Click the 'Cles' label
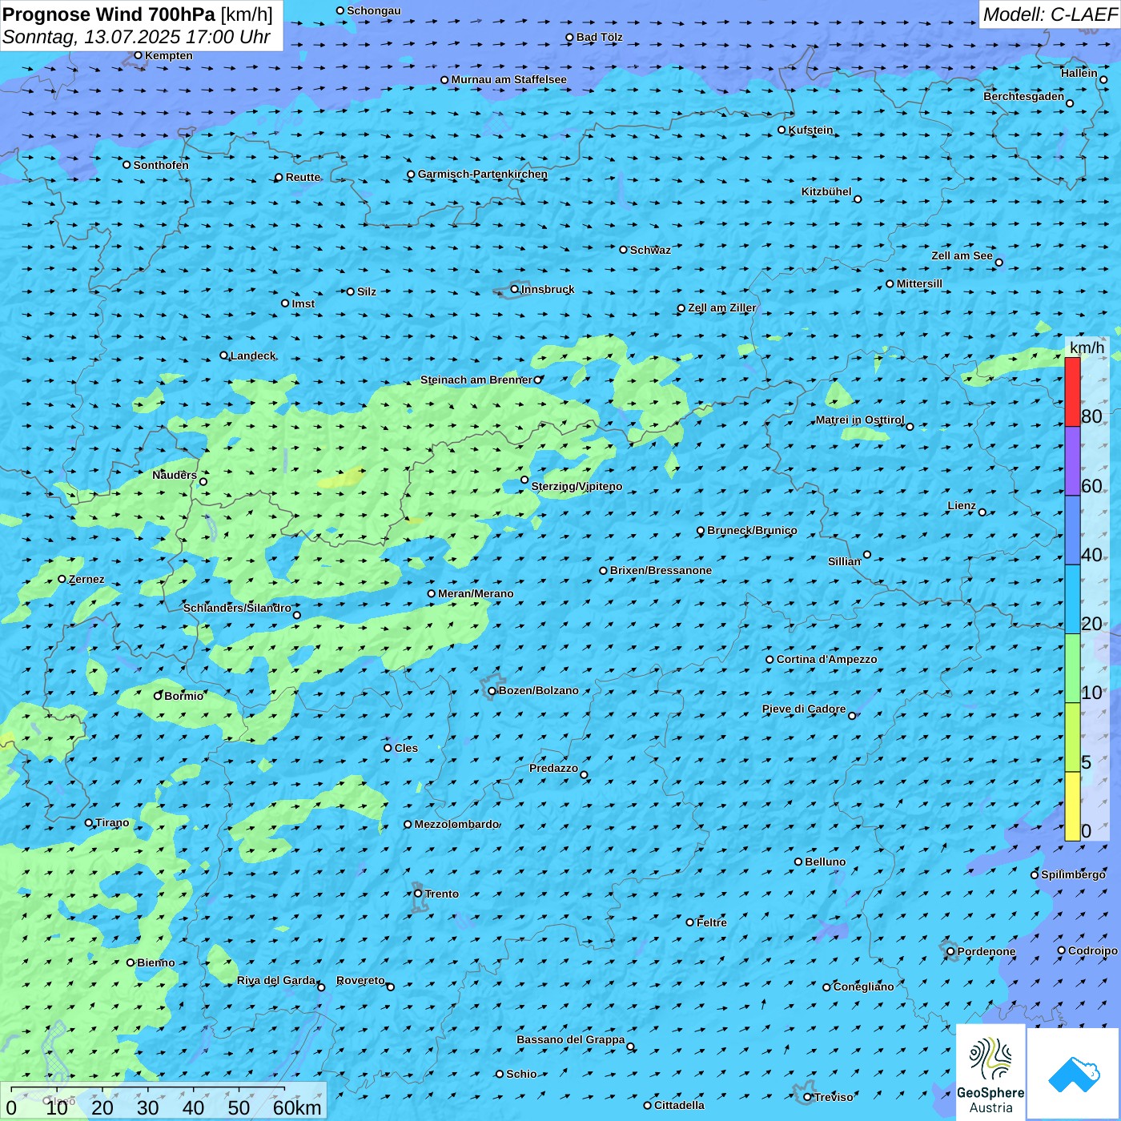 click(406, 748)
